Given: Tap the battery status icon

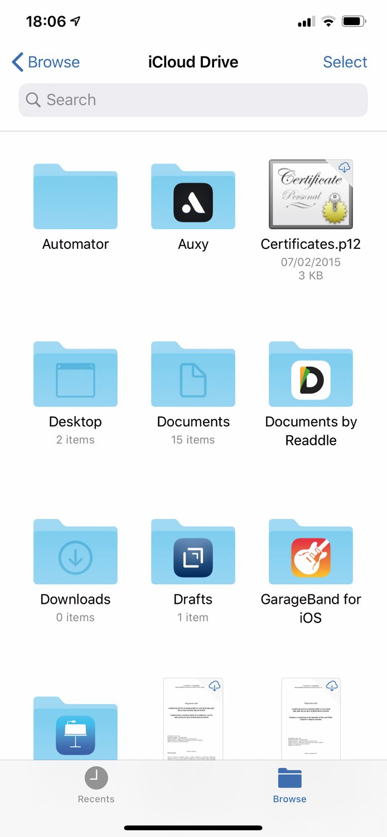Looking at the screenshot, I should pos(354,22).
